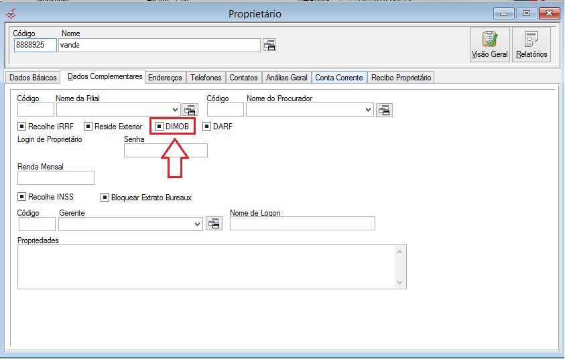Click the Código field with 8888925
Viewport: 565px width, 359px height.
pyautogui.click(x=36, y=45)
